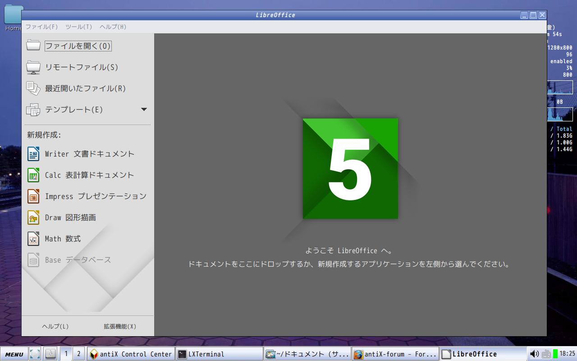577x361 pixels.
Task: Click the Base database icon
Action: tap(33, 260)
